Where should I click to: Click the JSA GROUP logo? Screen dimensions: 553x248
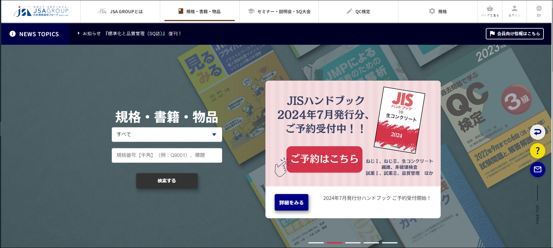(41, 11)
